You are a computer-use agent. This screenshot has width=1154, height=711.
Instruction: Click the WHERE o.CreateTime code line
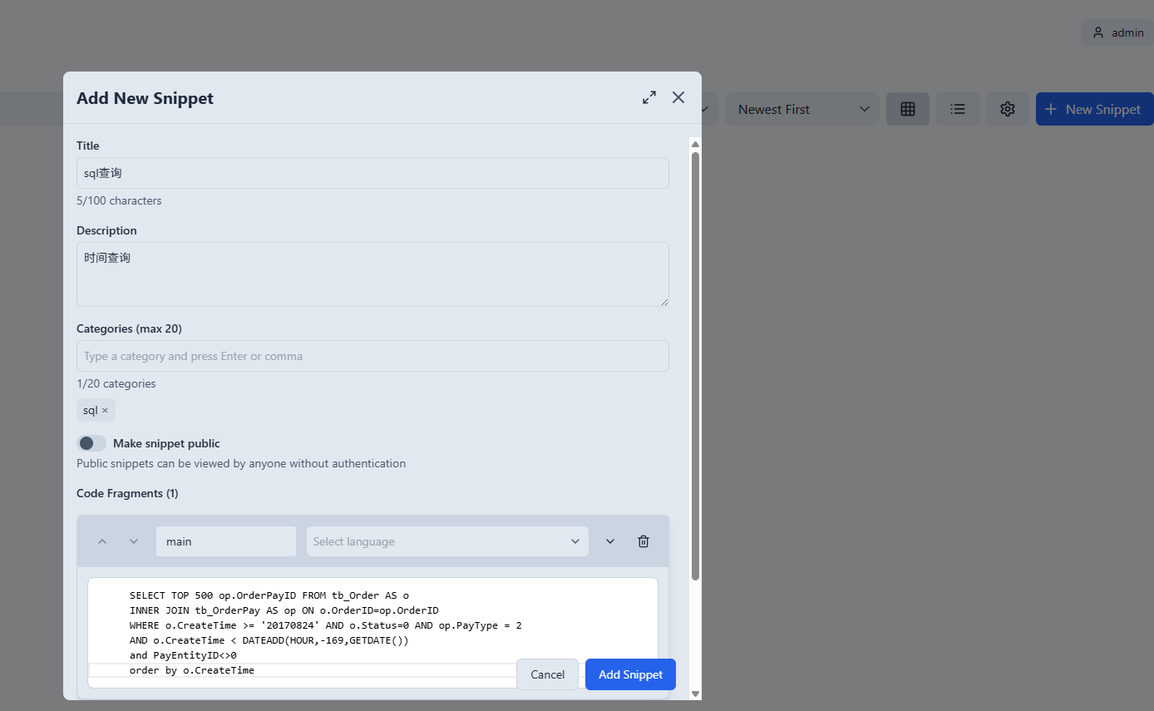(326, 625)
